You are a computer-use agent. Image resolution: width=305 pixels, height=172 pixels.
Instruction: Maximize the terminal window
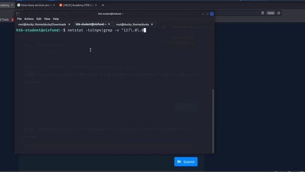[207, 14]
